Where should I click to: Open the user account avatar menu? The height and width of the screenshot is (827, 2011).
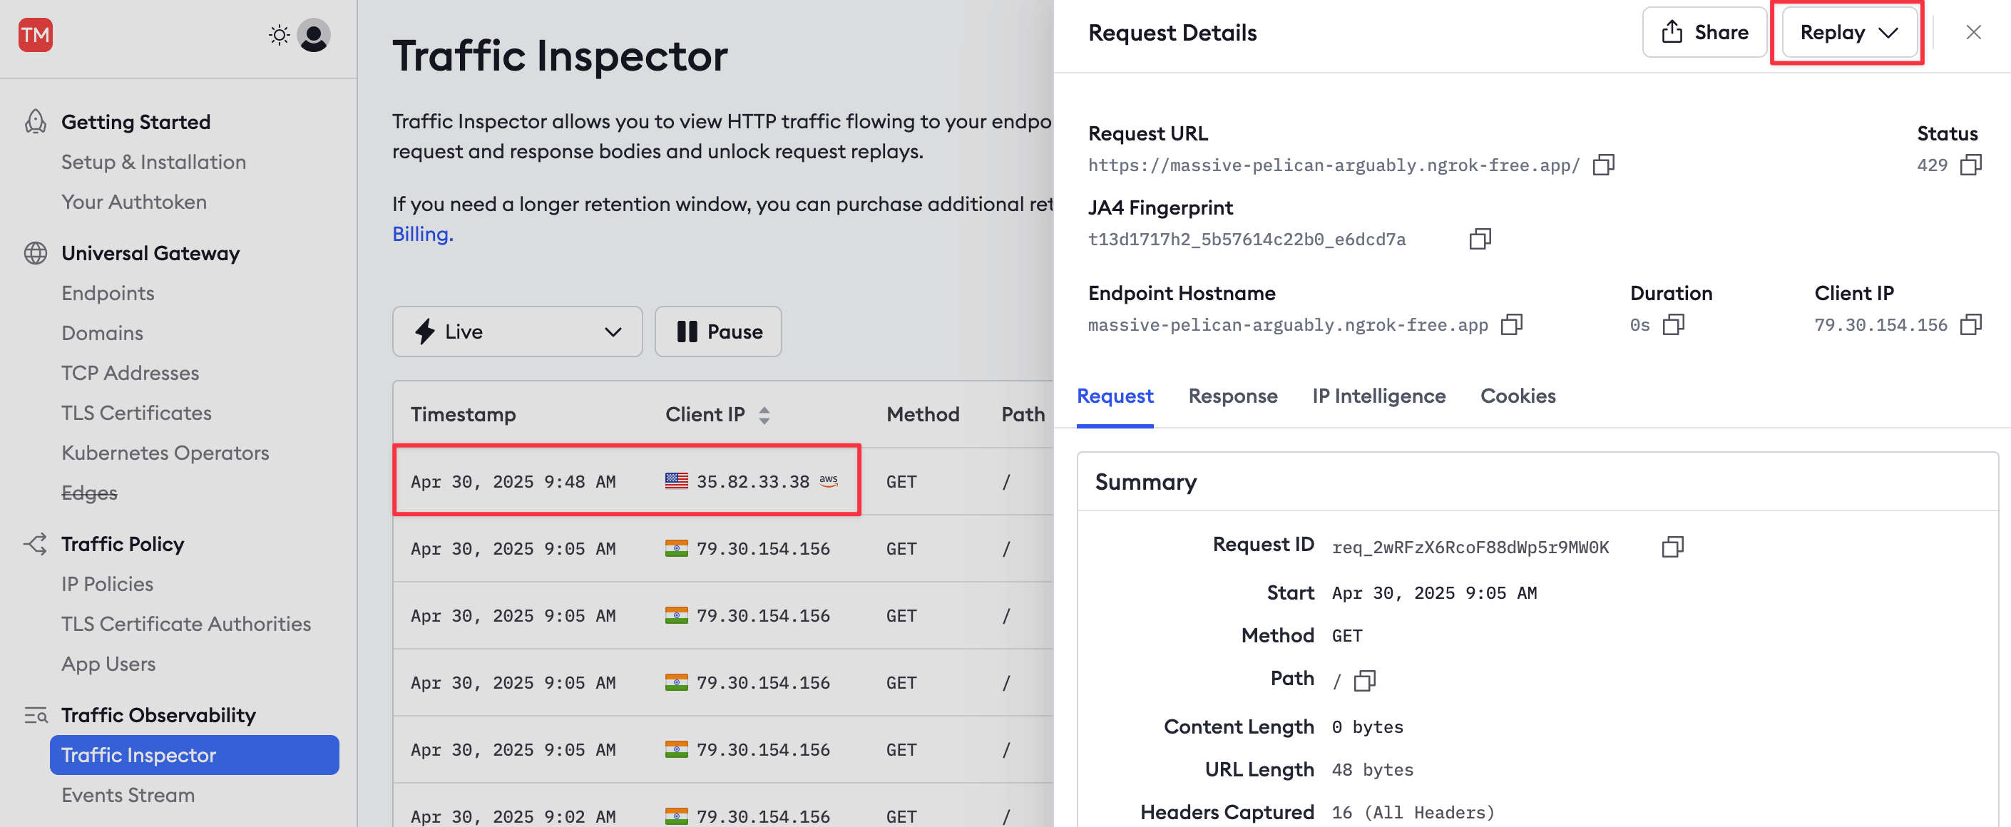(314, 35)
